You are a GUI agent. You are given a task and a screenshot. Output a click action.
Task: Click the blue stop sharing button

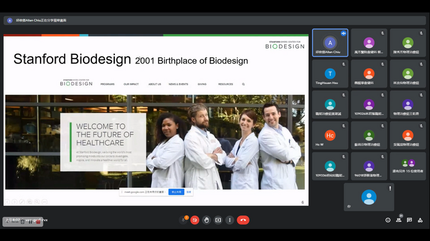pyautogui.click(x=177, y=192)
